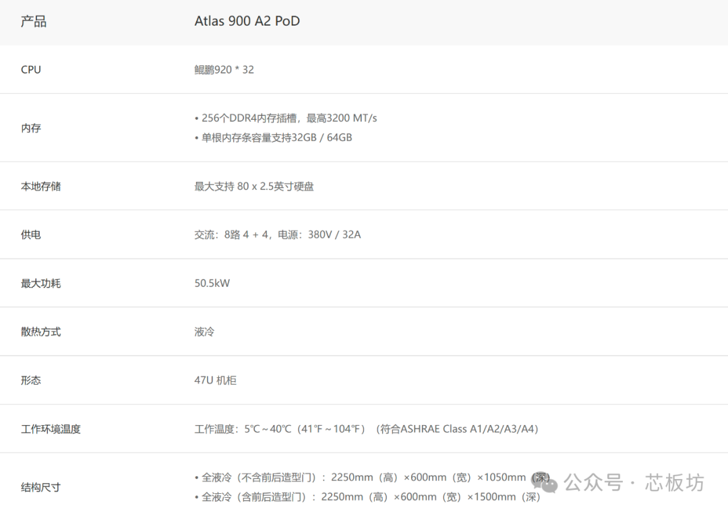Click the 256个DDR4内存插槽 bullet line
728x512 pixels.
click(x=286, y=118)
